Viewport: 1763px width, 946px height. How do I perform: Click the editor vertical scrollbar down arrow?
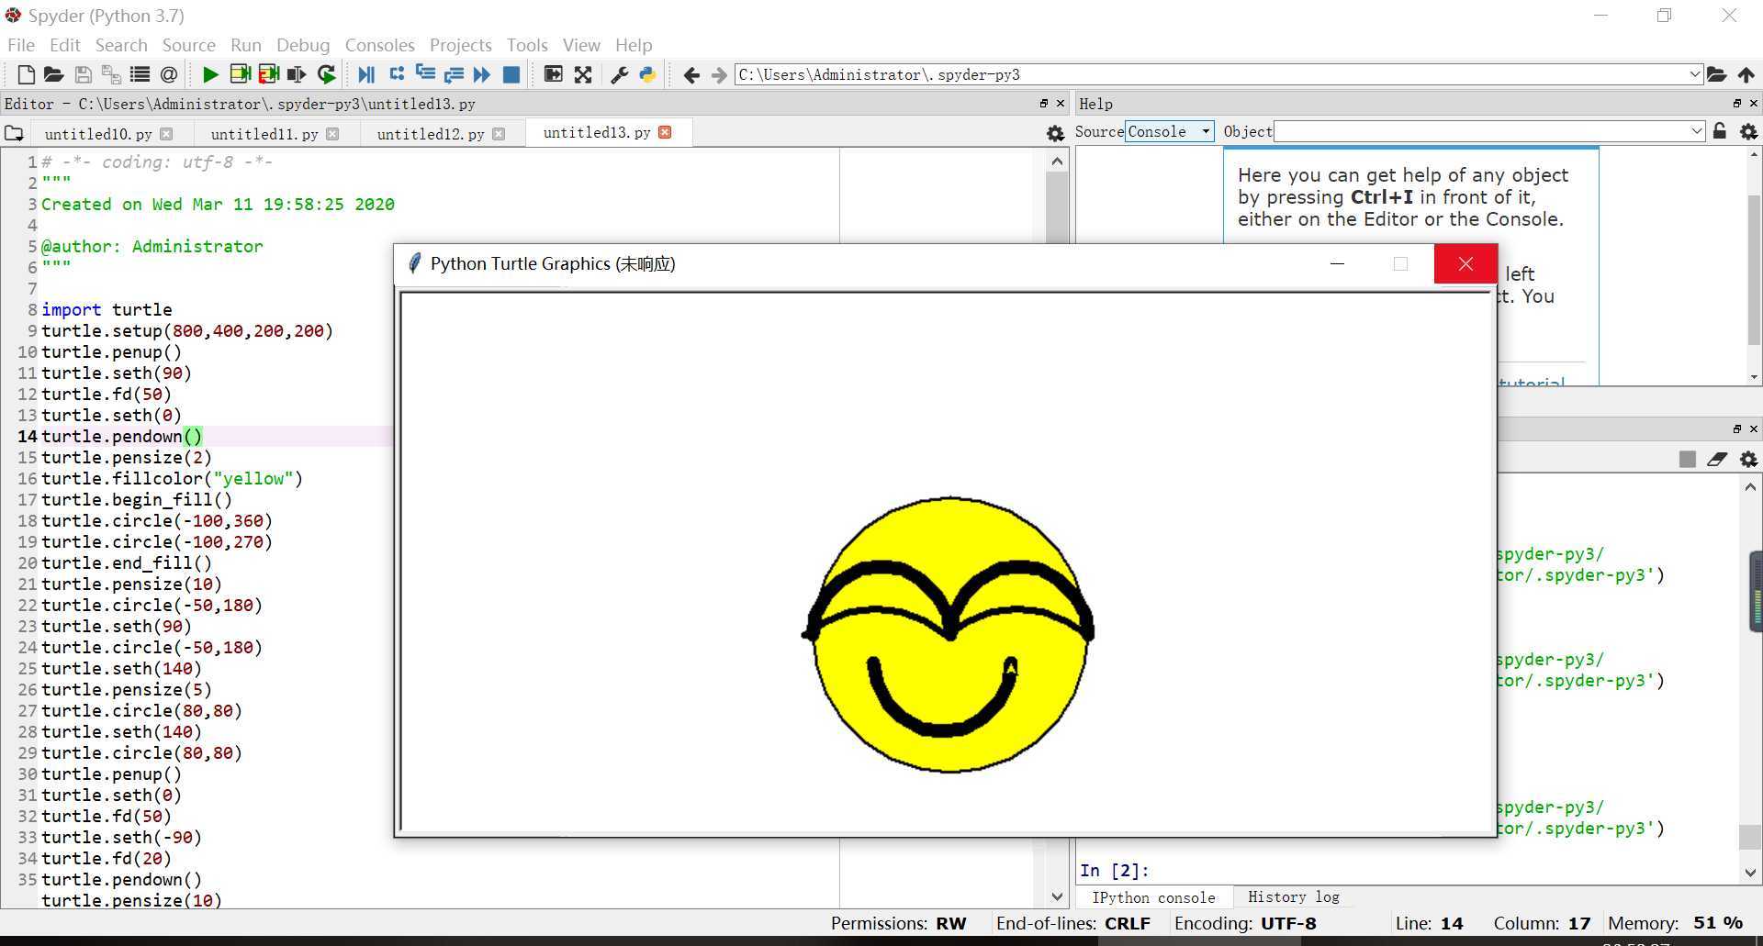coord(1057,896)
